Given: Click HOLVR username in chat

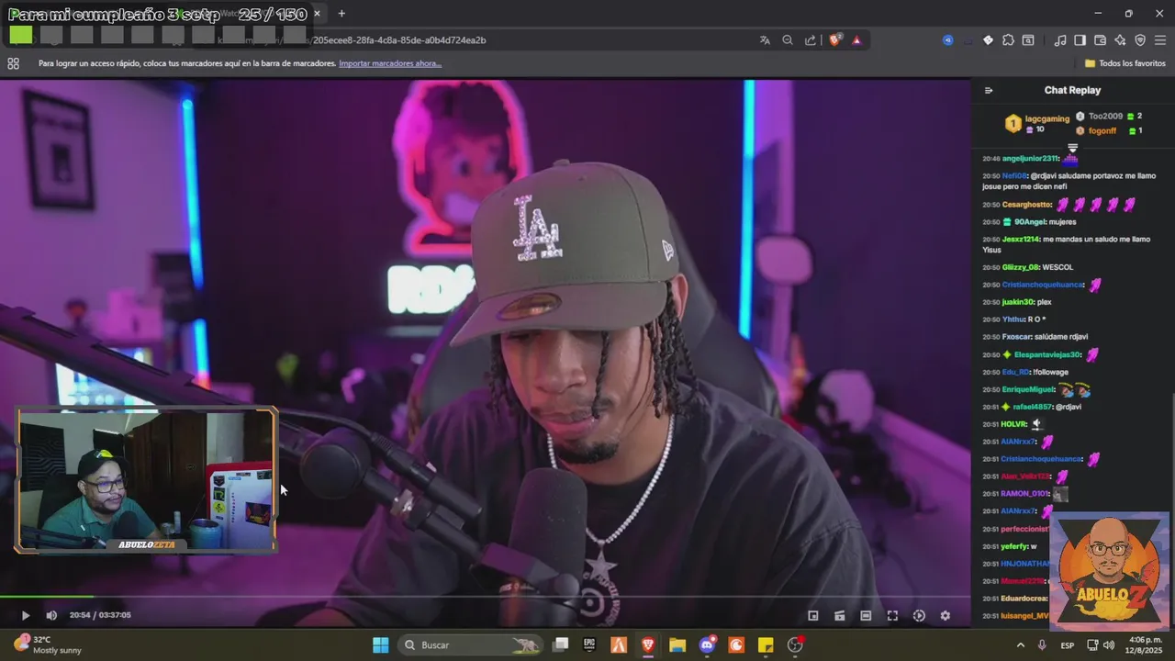Looking at the screenshot, I should tap(1014, 424).
